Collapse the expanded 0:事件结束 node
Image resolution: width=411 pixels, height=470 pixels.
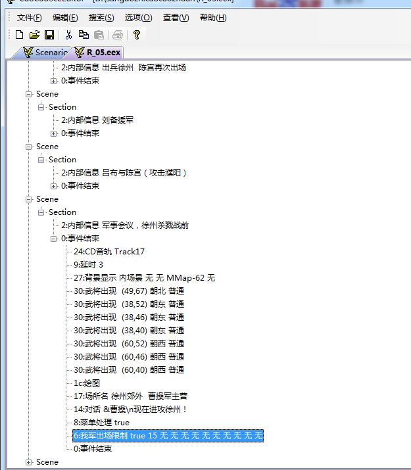pyautogui.click(x=53, y=239)
